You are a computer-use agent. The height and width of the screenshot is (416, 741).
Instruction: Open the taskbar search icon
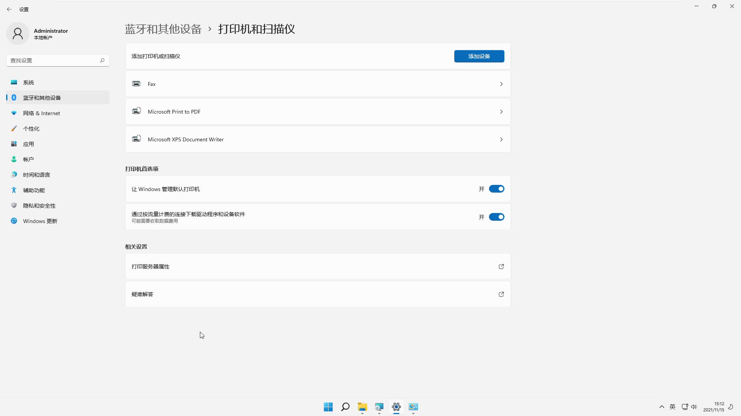[345, 407]
